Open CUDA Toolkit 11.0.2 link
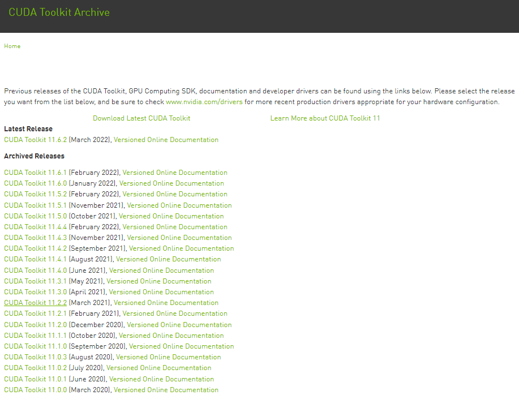The height and width of the screenshot is (395, 519). click(36, 368)
